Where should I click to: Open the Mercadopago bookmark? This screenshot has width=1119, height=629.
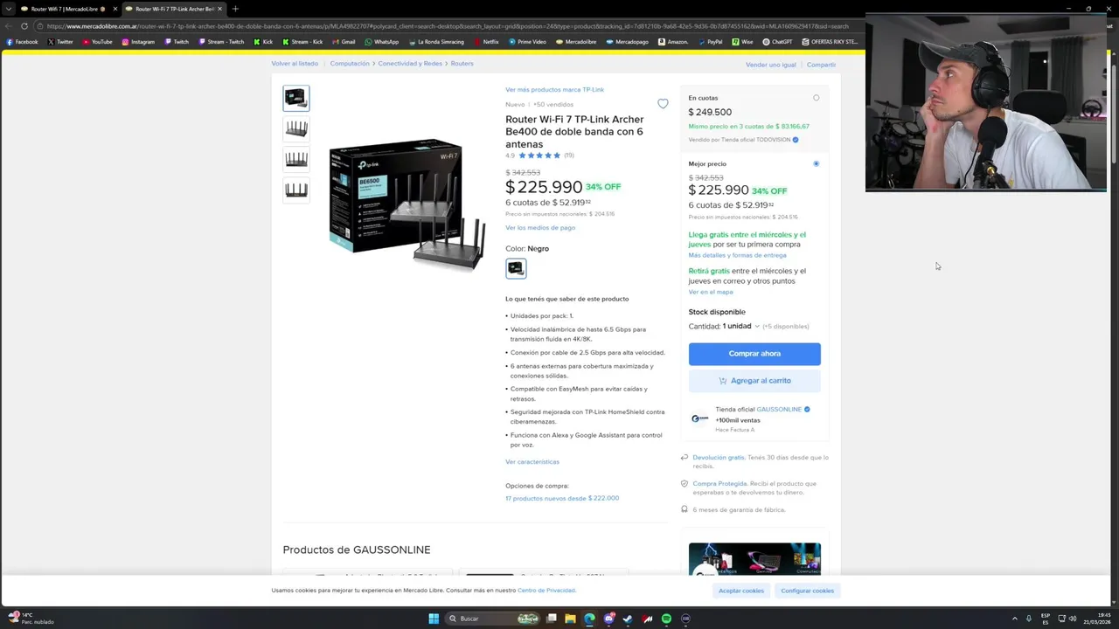click(x=627, y=41)
